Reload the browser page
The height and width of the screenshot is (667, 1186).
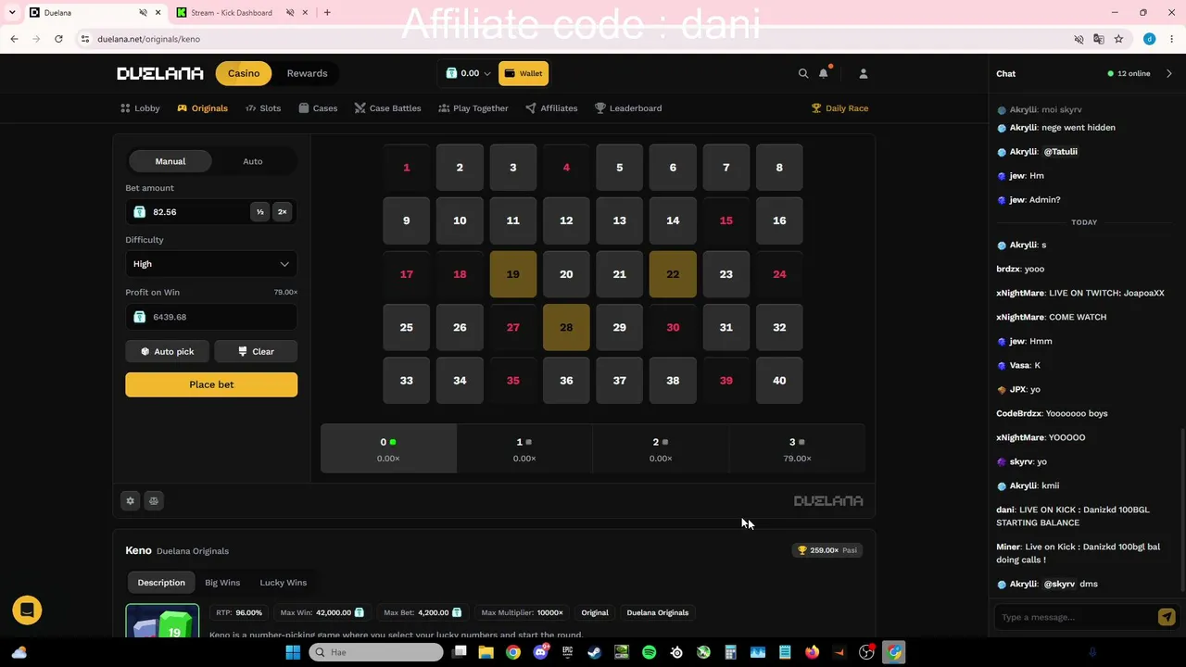58,39
